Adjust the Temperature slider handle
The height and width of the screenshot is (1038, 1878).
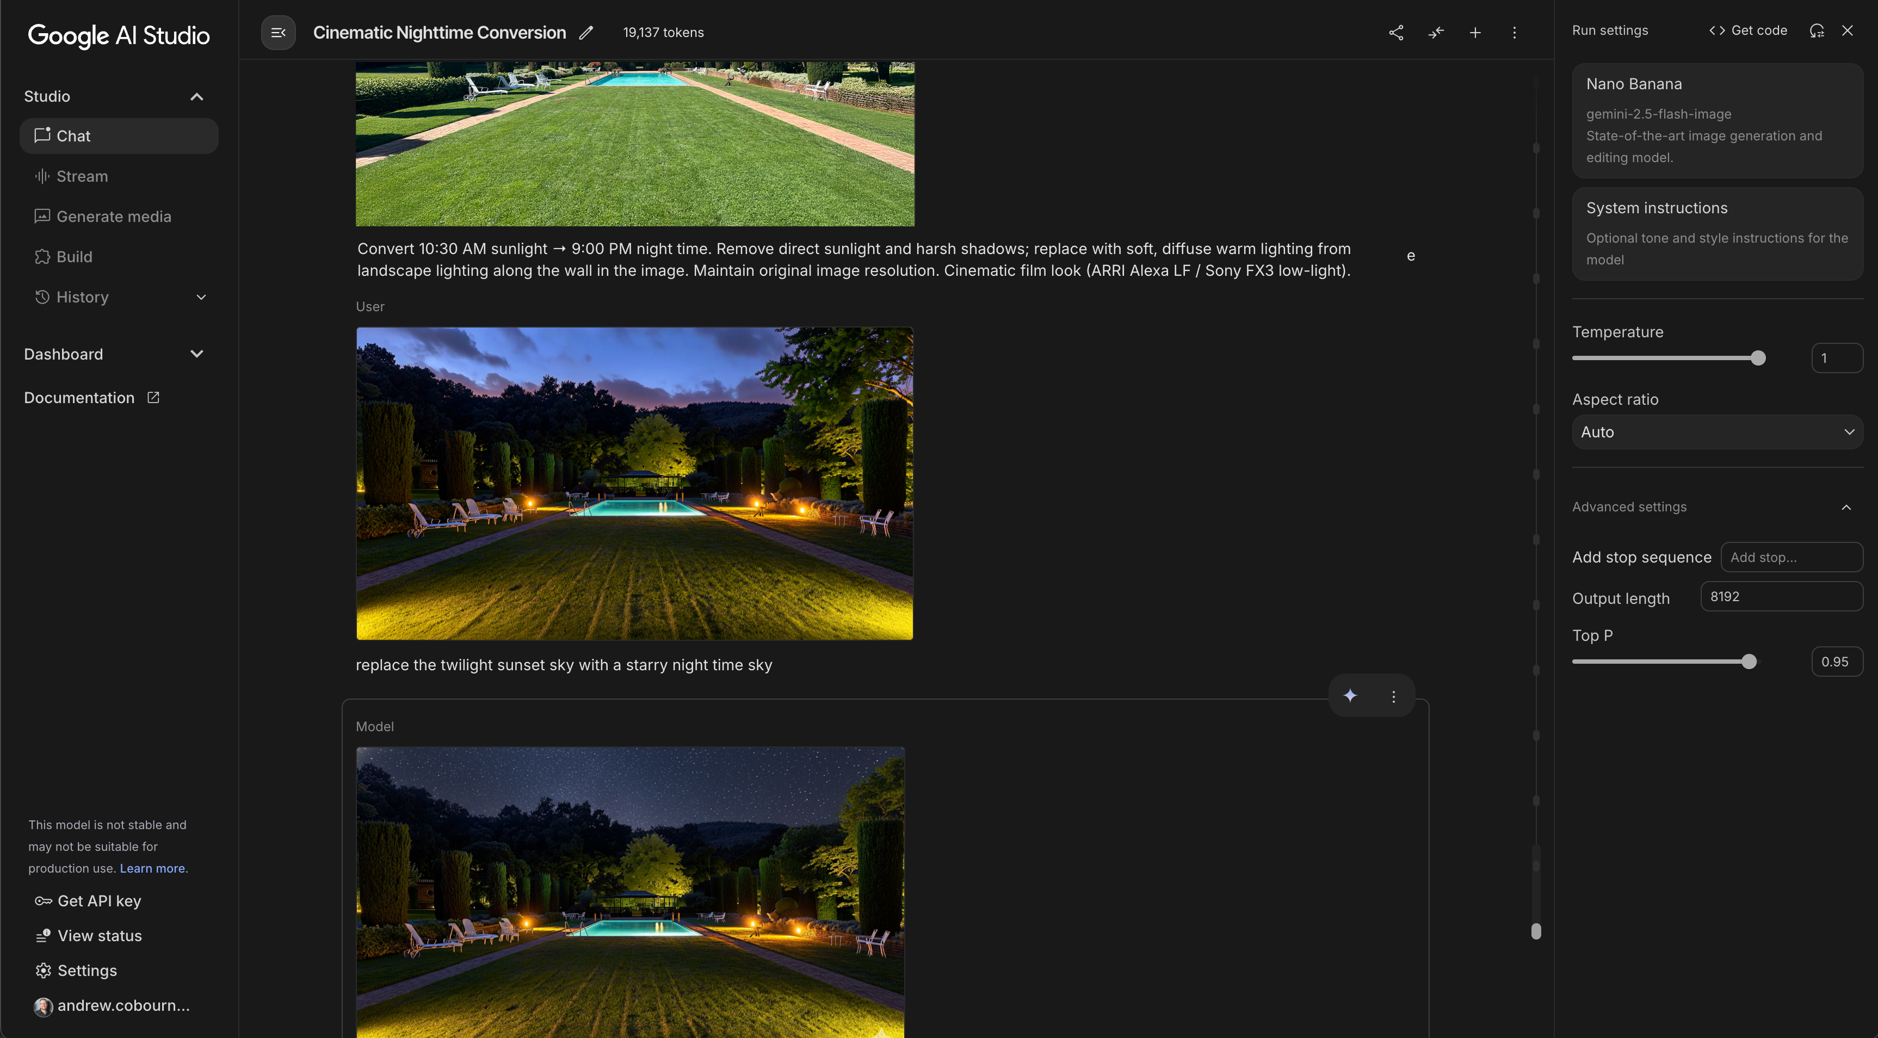tap(1758, 358)
